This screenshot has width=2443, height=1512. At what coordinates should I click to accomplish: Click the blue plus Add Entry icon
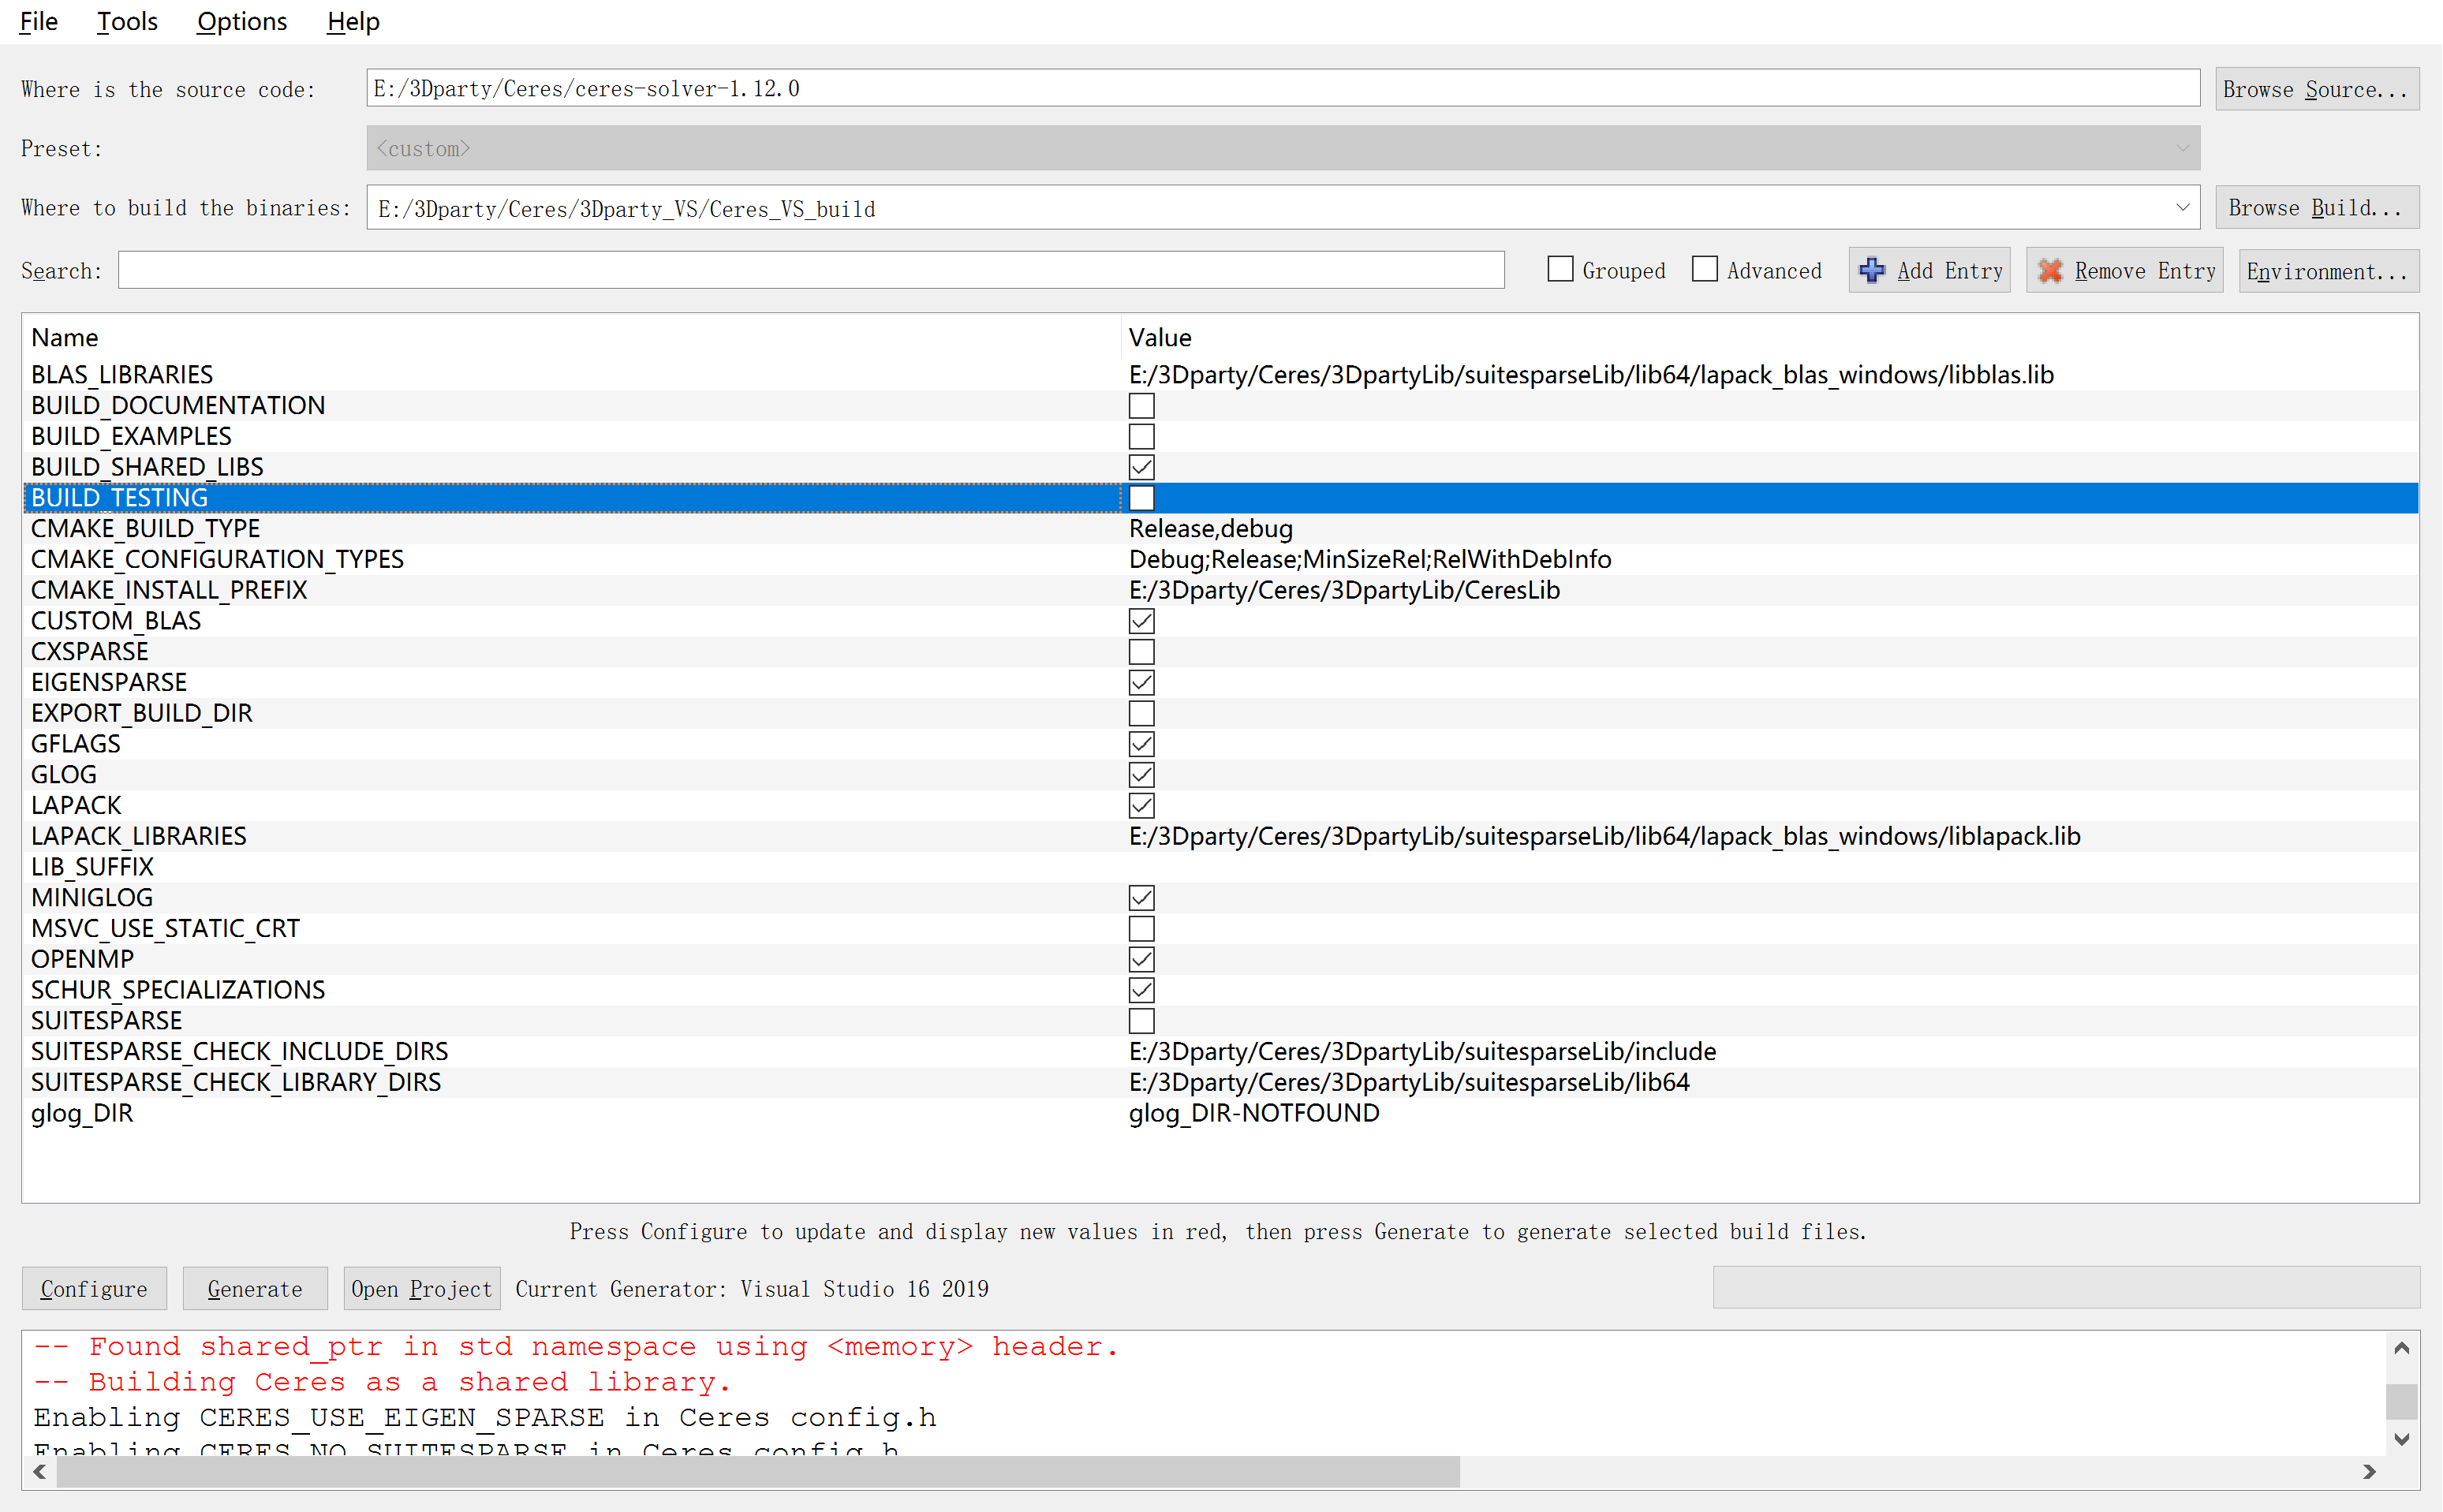1872,270
